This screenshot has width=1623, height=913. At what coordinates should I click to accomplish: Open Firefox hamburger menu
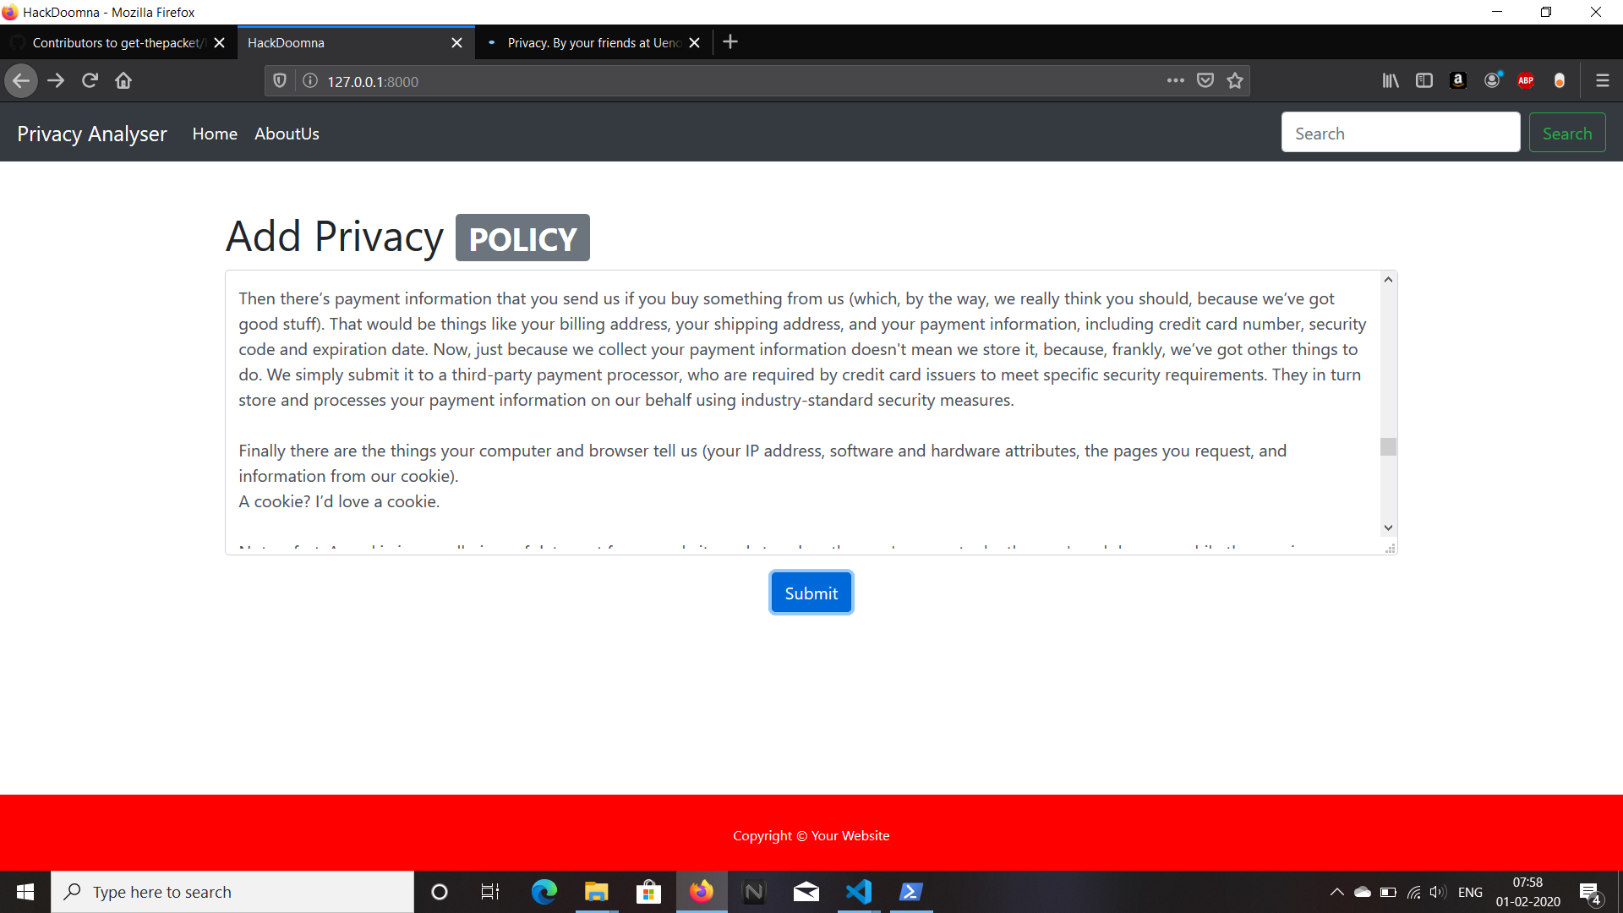click(x=1602, y=81)
